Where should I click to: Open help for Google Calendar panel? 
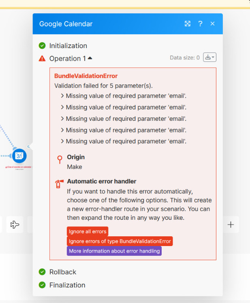point(200,24)
